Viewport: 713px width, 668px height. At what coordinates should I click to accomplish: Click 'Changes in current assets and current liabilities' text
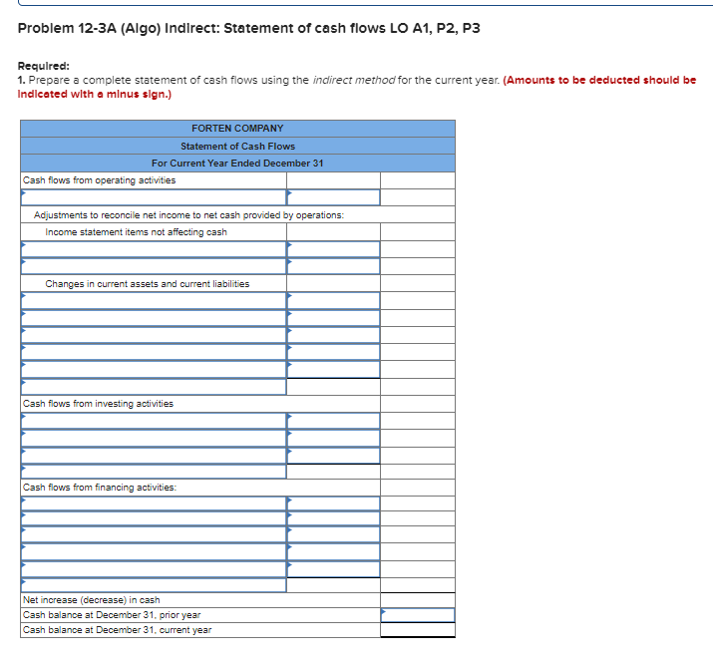pos(148,284)
